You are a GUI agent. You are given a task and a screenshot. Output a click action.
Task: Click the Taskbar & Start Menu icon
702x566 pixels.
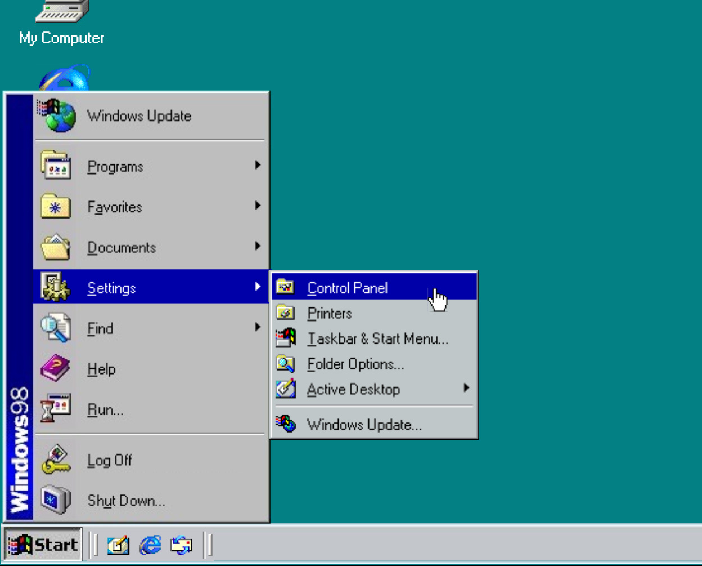[x=285, y=338]
